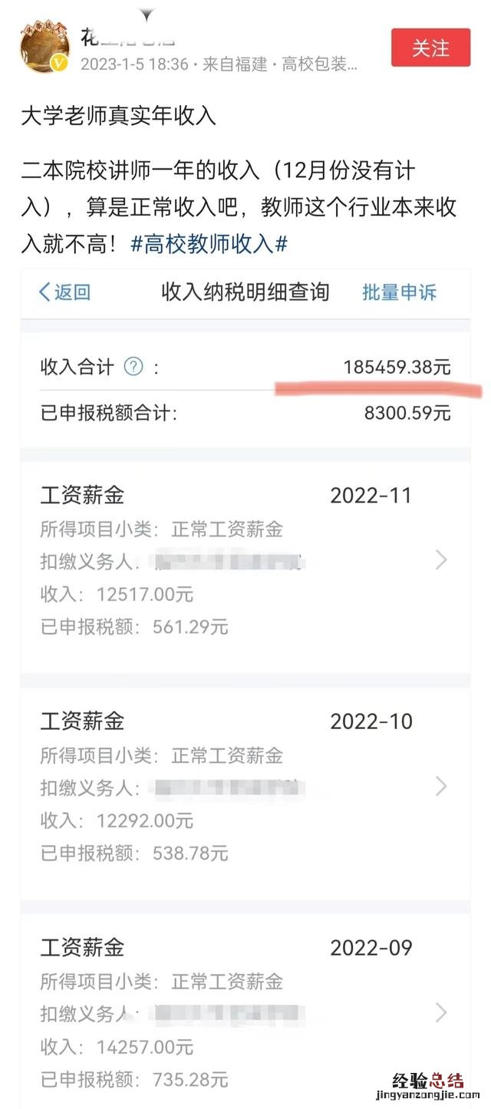Image resolution: width=491 pixels, height=1109 pixels.
Task: Tap the red 关注 follow button
Action: [430, 48]
